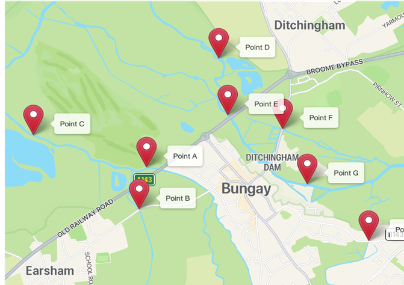Click the Point C red marker

point(33,120)
